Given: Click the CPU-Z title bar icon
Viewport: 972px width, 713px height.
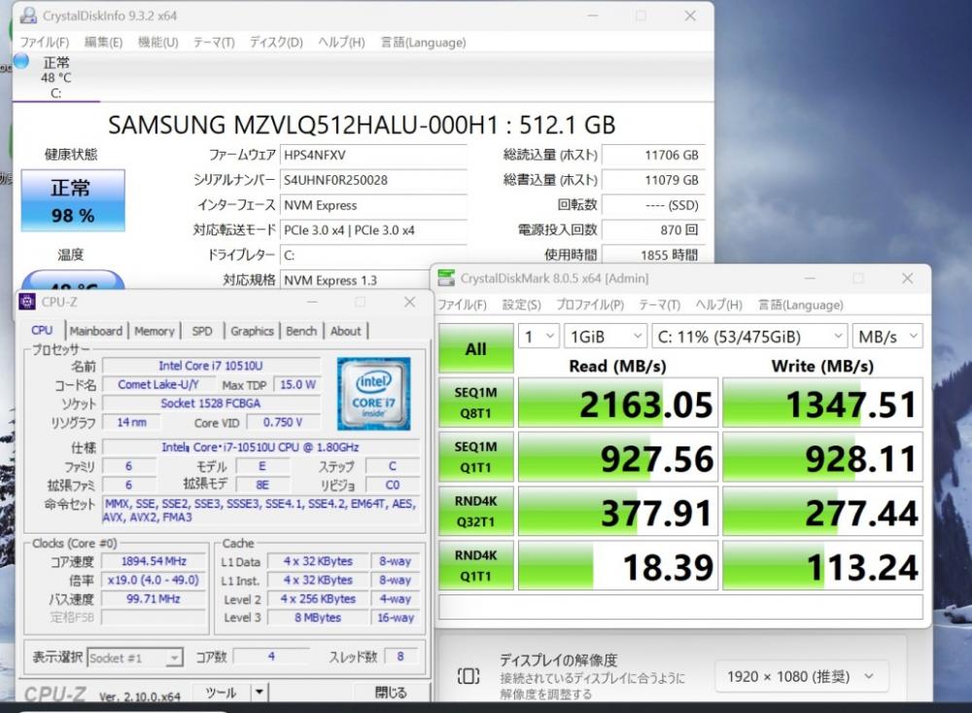Looking at the screenshot, I should [26, 302].
